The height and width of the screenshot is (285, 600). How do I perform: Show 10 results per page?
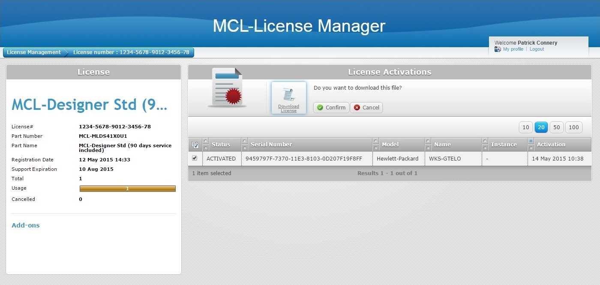click(526, 127)
